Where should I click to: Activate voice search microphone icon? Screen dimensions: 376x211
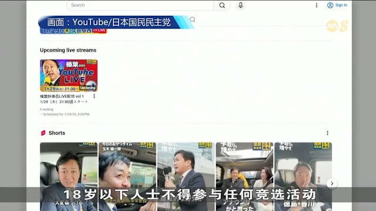pyautogui.click(x=241, y=5)
